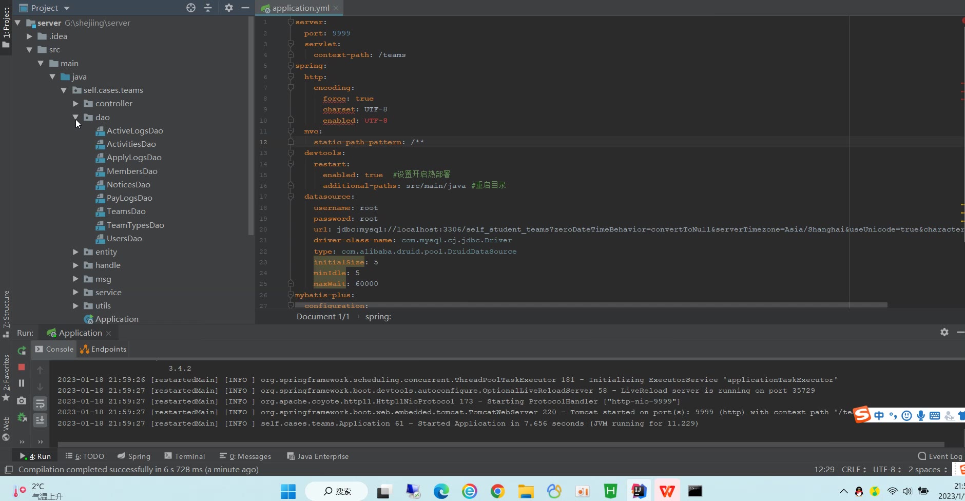Expand the controller package
Image resolution: width=965 pixels, height=501 pixels.
click(x=75, y=104)
